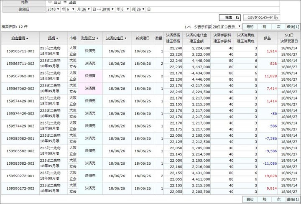
Task: Select contract number 159590272-002
Action: 20,189
